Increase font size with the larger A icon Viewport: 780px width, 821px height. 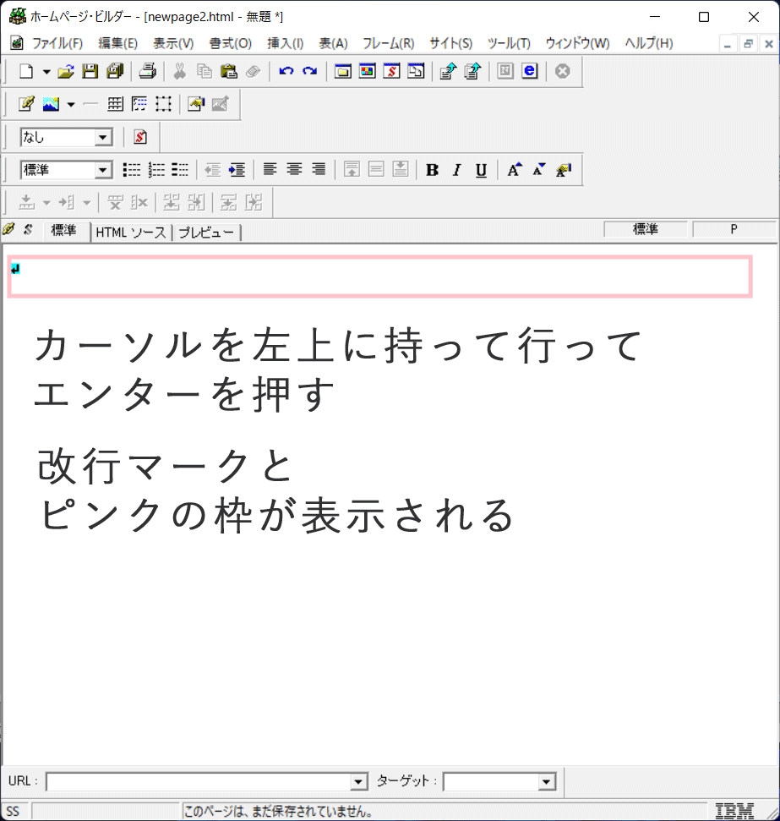515,170
